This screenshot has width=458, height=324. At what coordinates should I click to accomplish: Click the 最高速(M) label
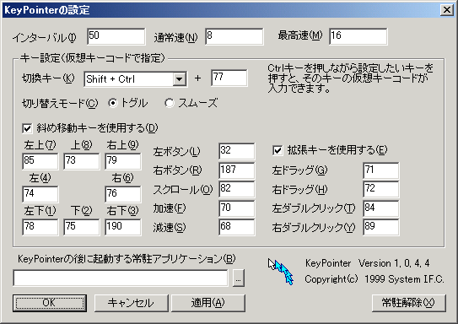click(300, 35)
